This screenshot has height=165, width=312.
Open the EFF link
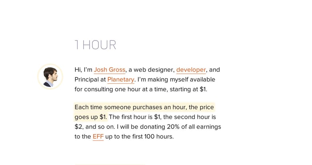click(x=98, y=137)
